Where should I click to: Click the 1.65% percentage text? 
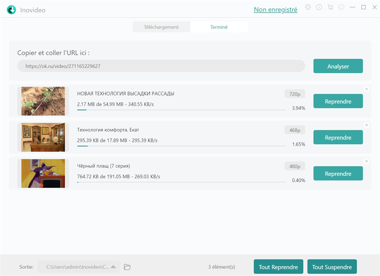pos(298,144)
